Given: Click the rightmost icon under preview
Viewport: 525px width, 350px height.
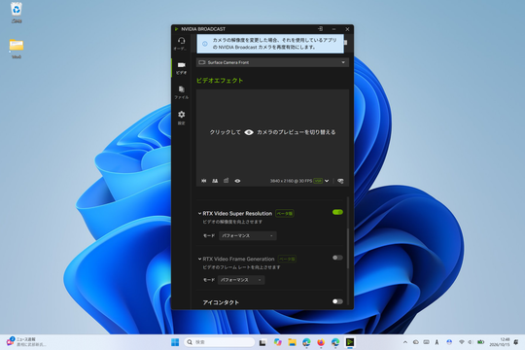Looking at the screenshot, I should coord(340,181).
